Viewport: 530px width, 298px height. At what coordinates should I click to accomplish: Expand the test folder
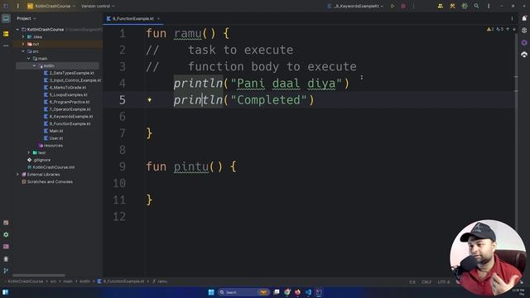(29, 152)
